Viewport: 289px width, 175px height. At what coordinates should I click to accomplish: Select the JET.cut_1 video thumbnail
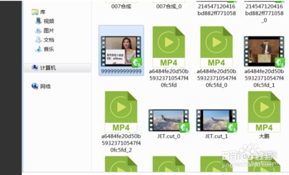pos(217,121)
